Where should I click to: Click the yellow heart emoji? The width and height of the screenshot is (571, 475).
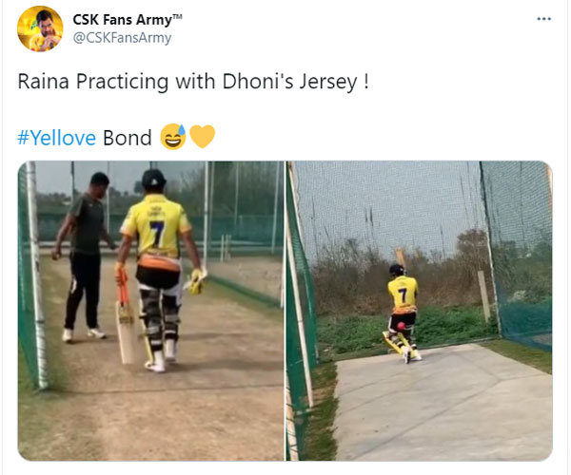(x=203, y=137)
